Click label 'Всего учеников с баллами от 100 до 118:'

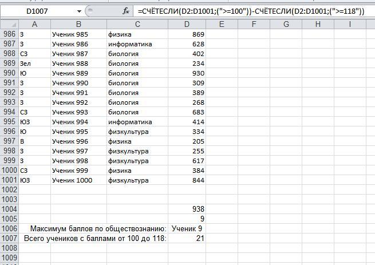click(95, 239)
